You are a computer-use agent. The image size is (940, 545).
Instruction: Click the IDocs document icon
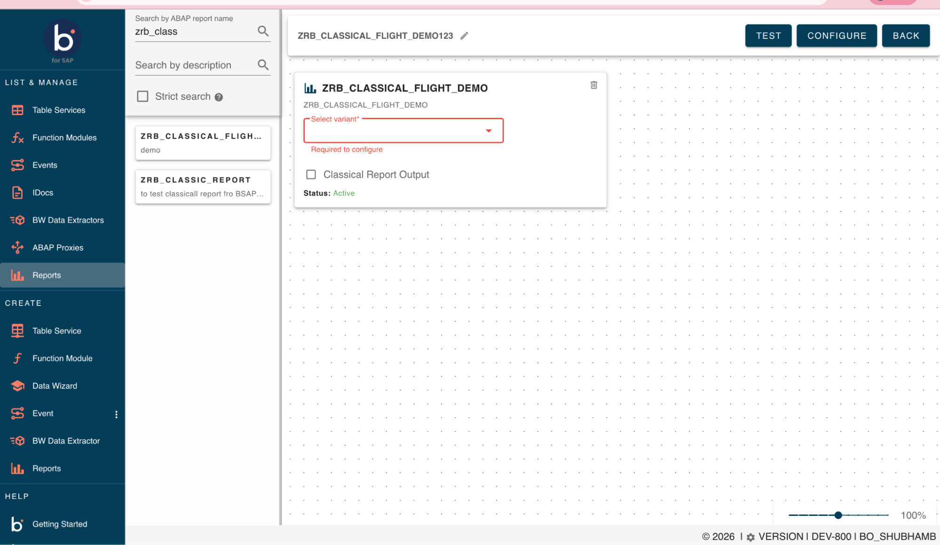[17, 193]
